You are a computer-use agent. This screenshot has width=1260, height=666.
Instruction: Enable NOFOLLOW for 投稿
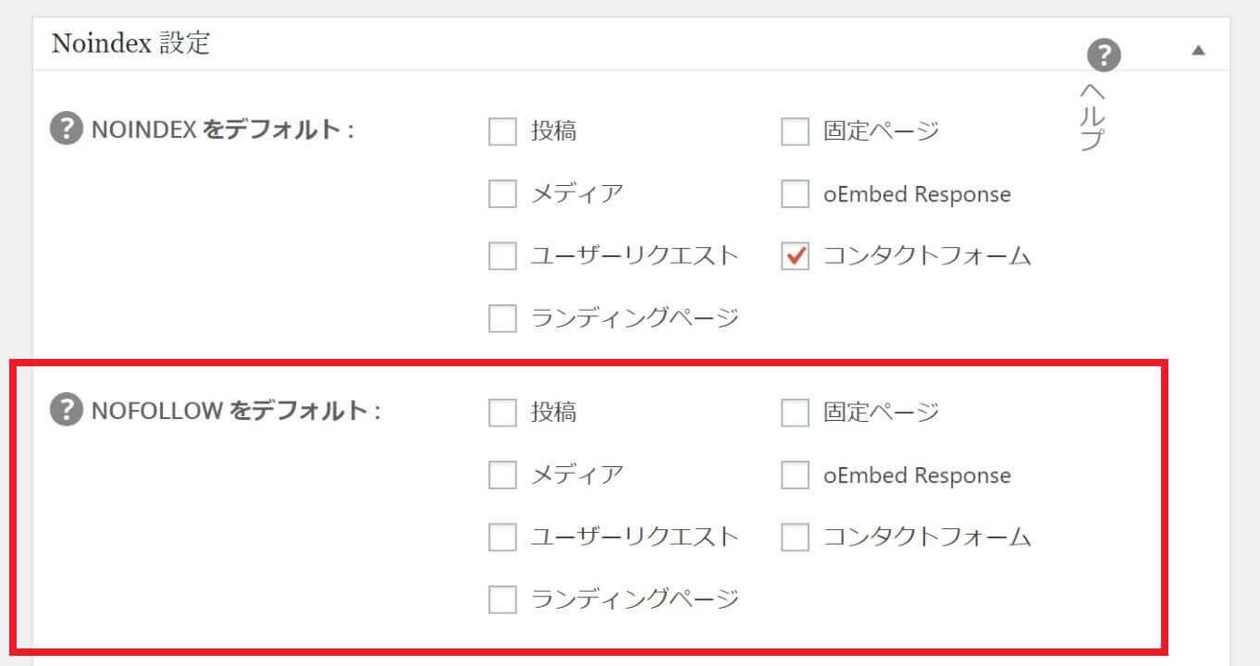click(502, 413)
